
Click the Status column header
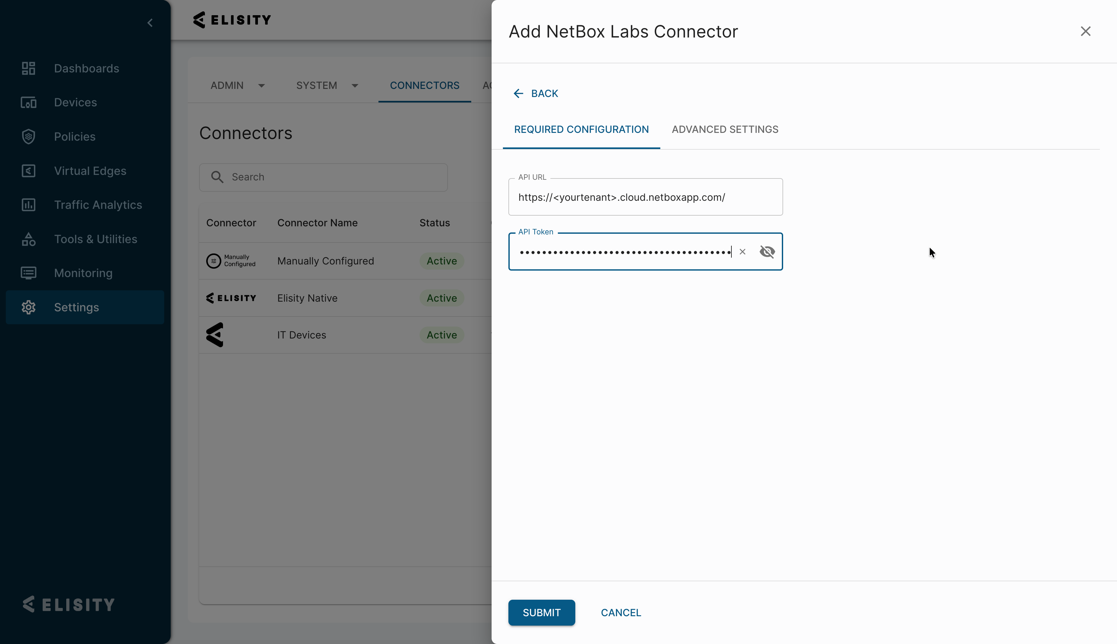(x=435, y=223)
